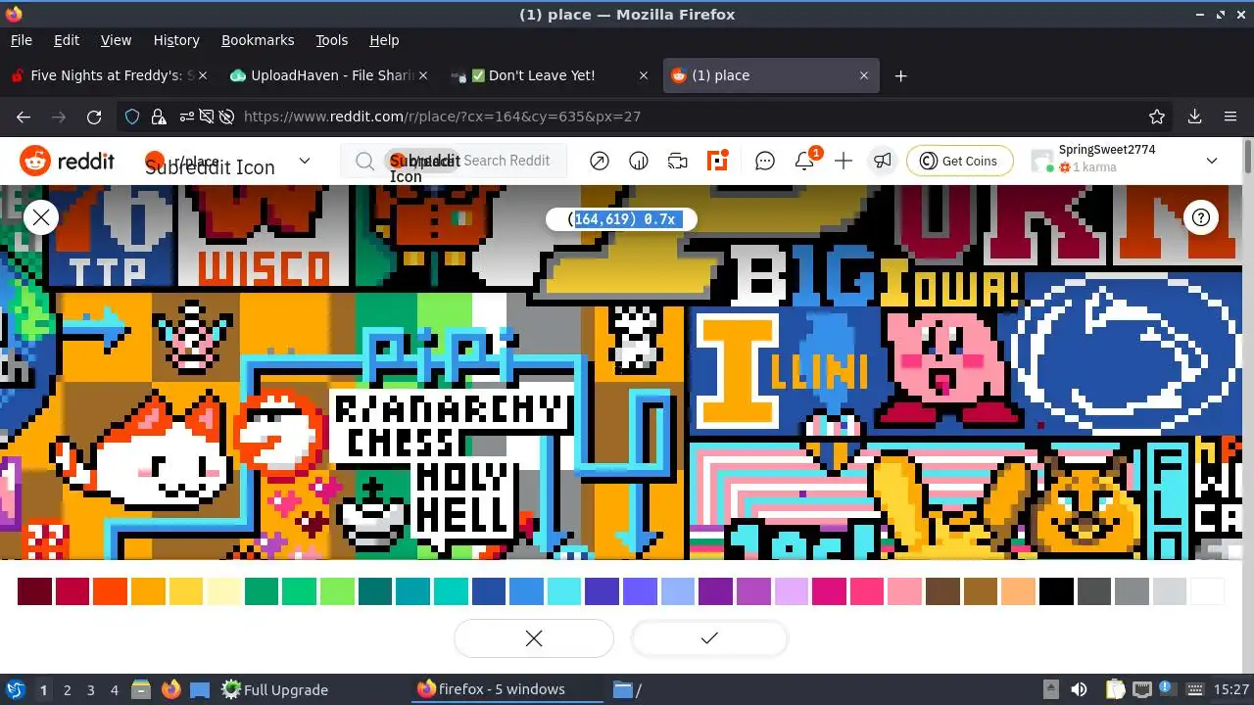Open the orange r/place icon in header
The width and height of the screenshot is (1254, 705).
coord(718,161)
